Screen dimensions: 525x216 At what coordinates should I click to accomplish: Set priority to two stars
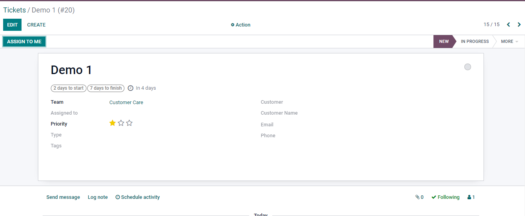(x=121, y=123)
